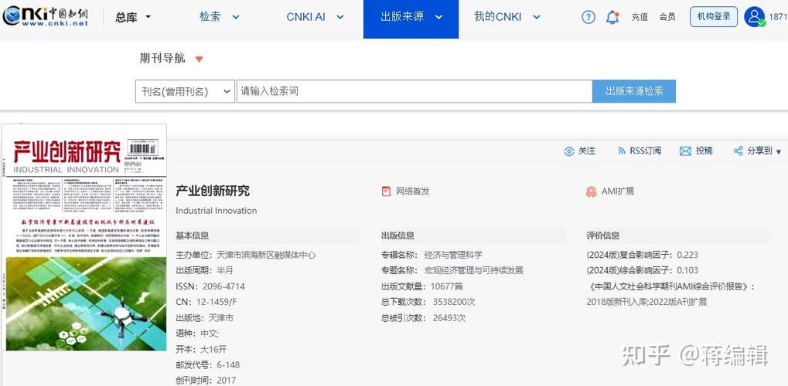This screenshot has width=788, height=386.
Task: Expand the 期刊导航 red triangle
Action: coord(199,59)
